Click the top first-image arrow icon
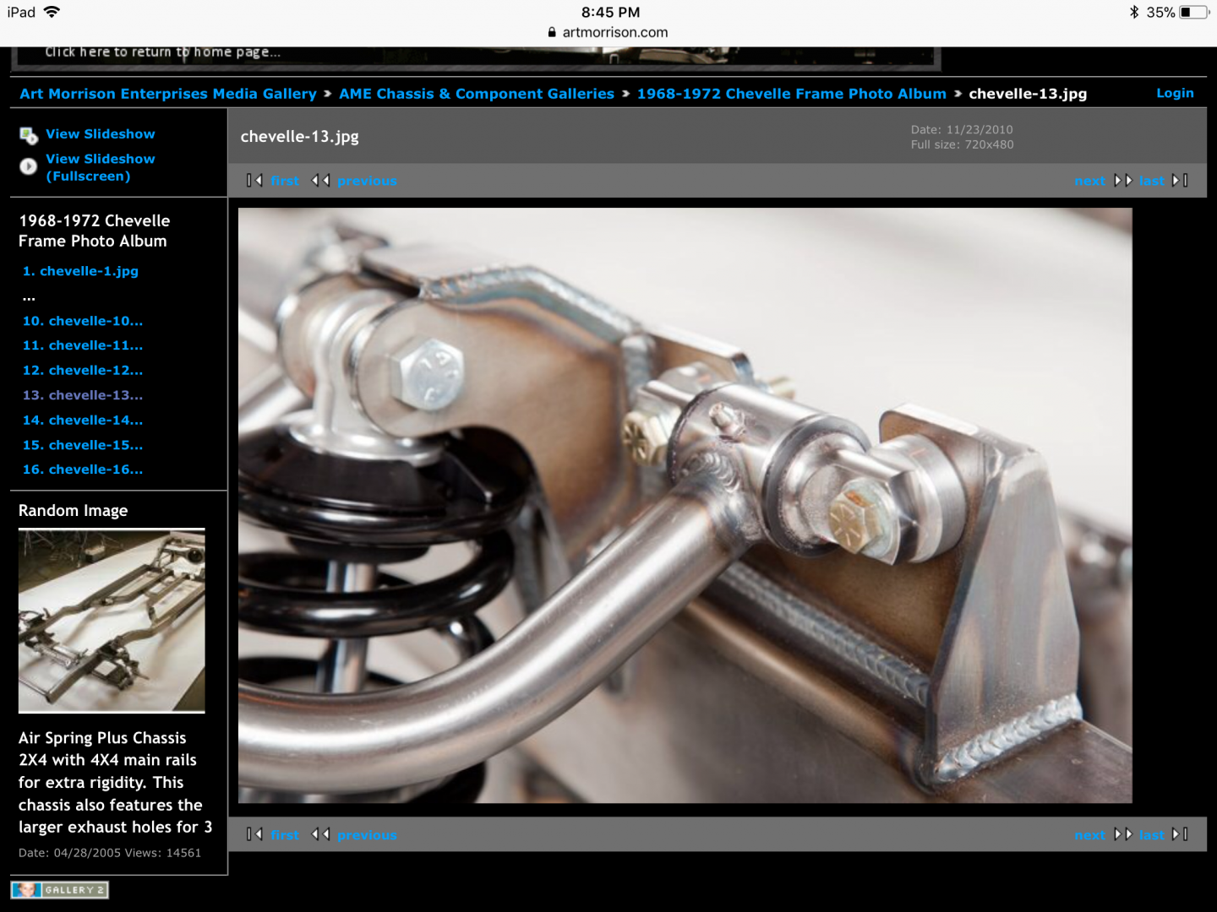Viewport: 1217px width, 912px height. tap(254, 180)
